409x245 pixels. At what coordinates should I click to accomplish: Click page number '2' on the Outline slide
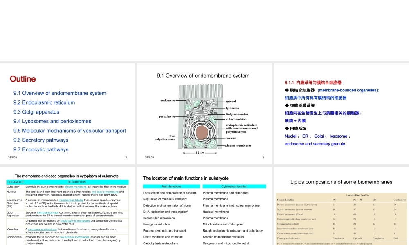(x=126, y=158)
